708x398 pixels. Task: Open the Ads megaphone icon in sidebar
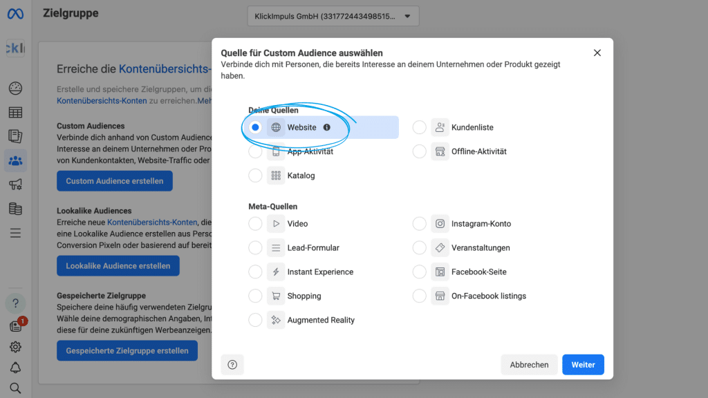tap(15, 184)
